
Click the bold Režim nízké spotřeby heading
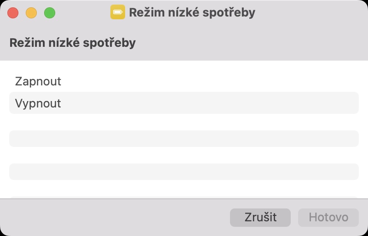[72, 43]
